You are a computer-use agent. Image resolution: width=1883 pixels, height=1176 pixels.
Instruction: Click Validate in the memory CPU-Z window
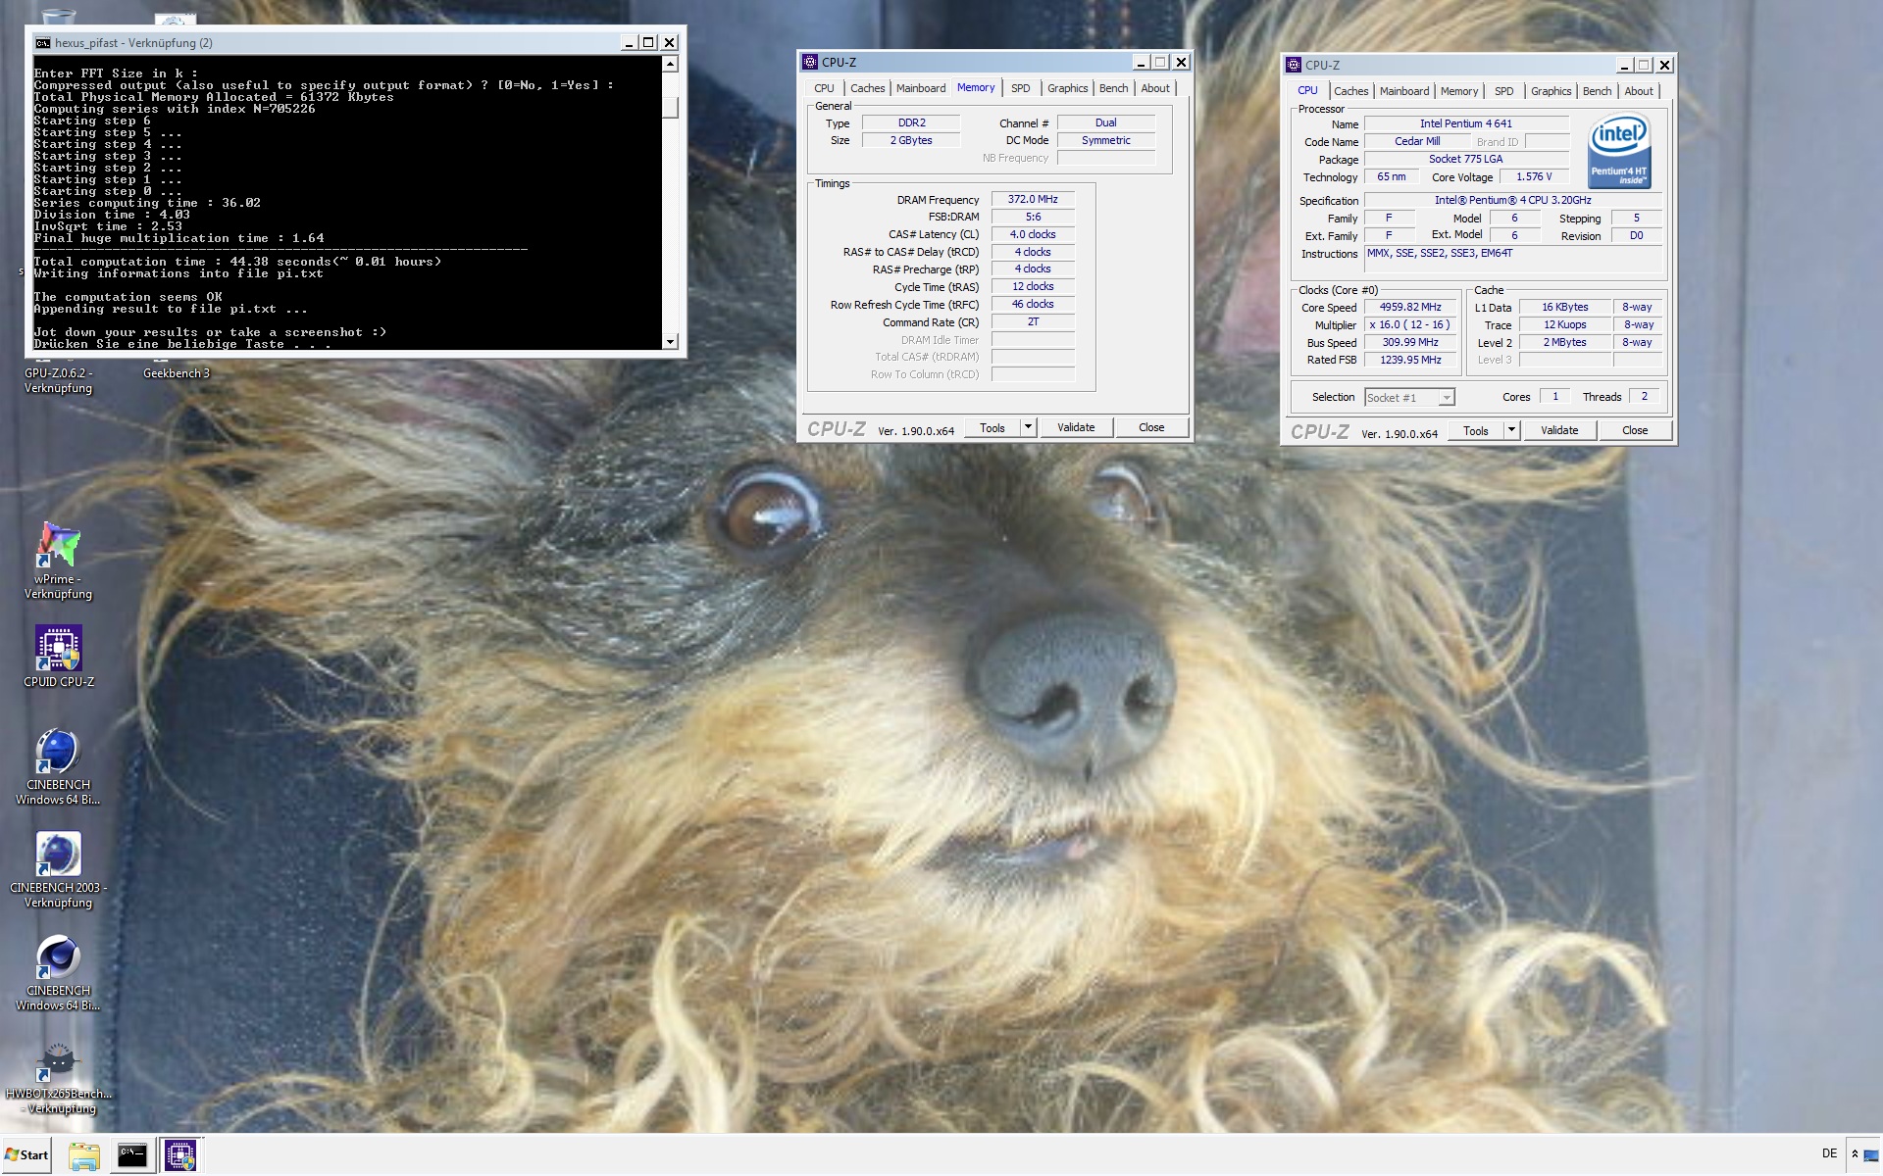[1076, 428]
